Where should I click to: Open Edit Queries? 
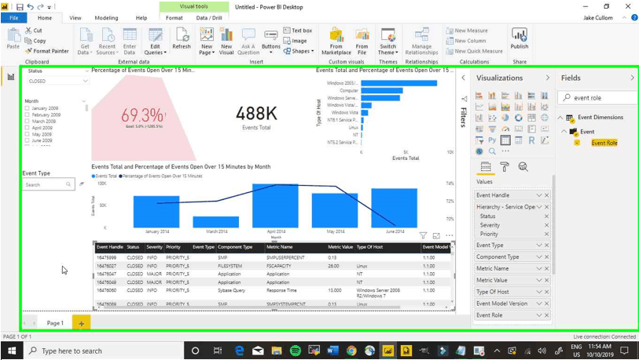point(156,42)
